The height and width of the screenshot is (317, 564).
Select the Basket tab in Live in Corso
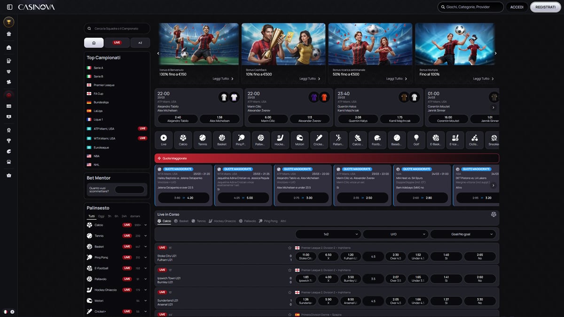click(x=183, y=221)
